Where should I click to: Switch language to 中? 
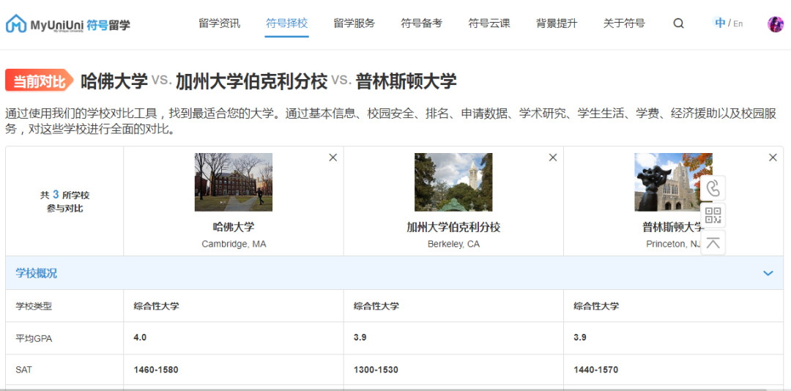tap(721, 23)
